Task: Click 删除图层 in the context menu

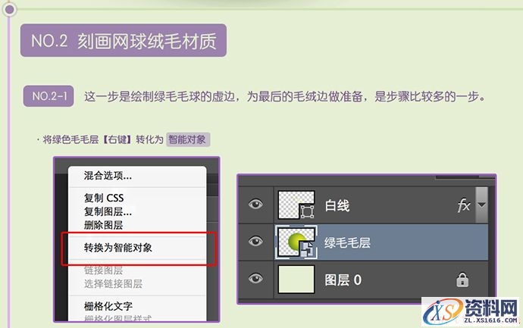Action: [x=103, y=225]
